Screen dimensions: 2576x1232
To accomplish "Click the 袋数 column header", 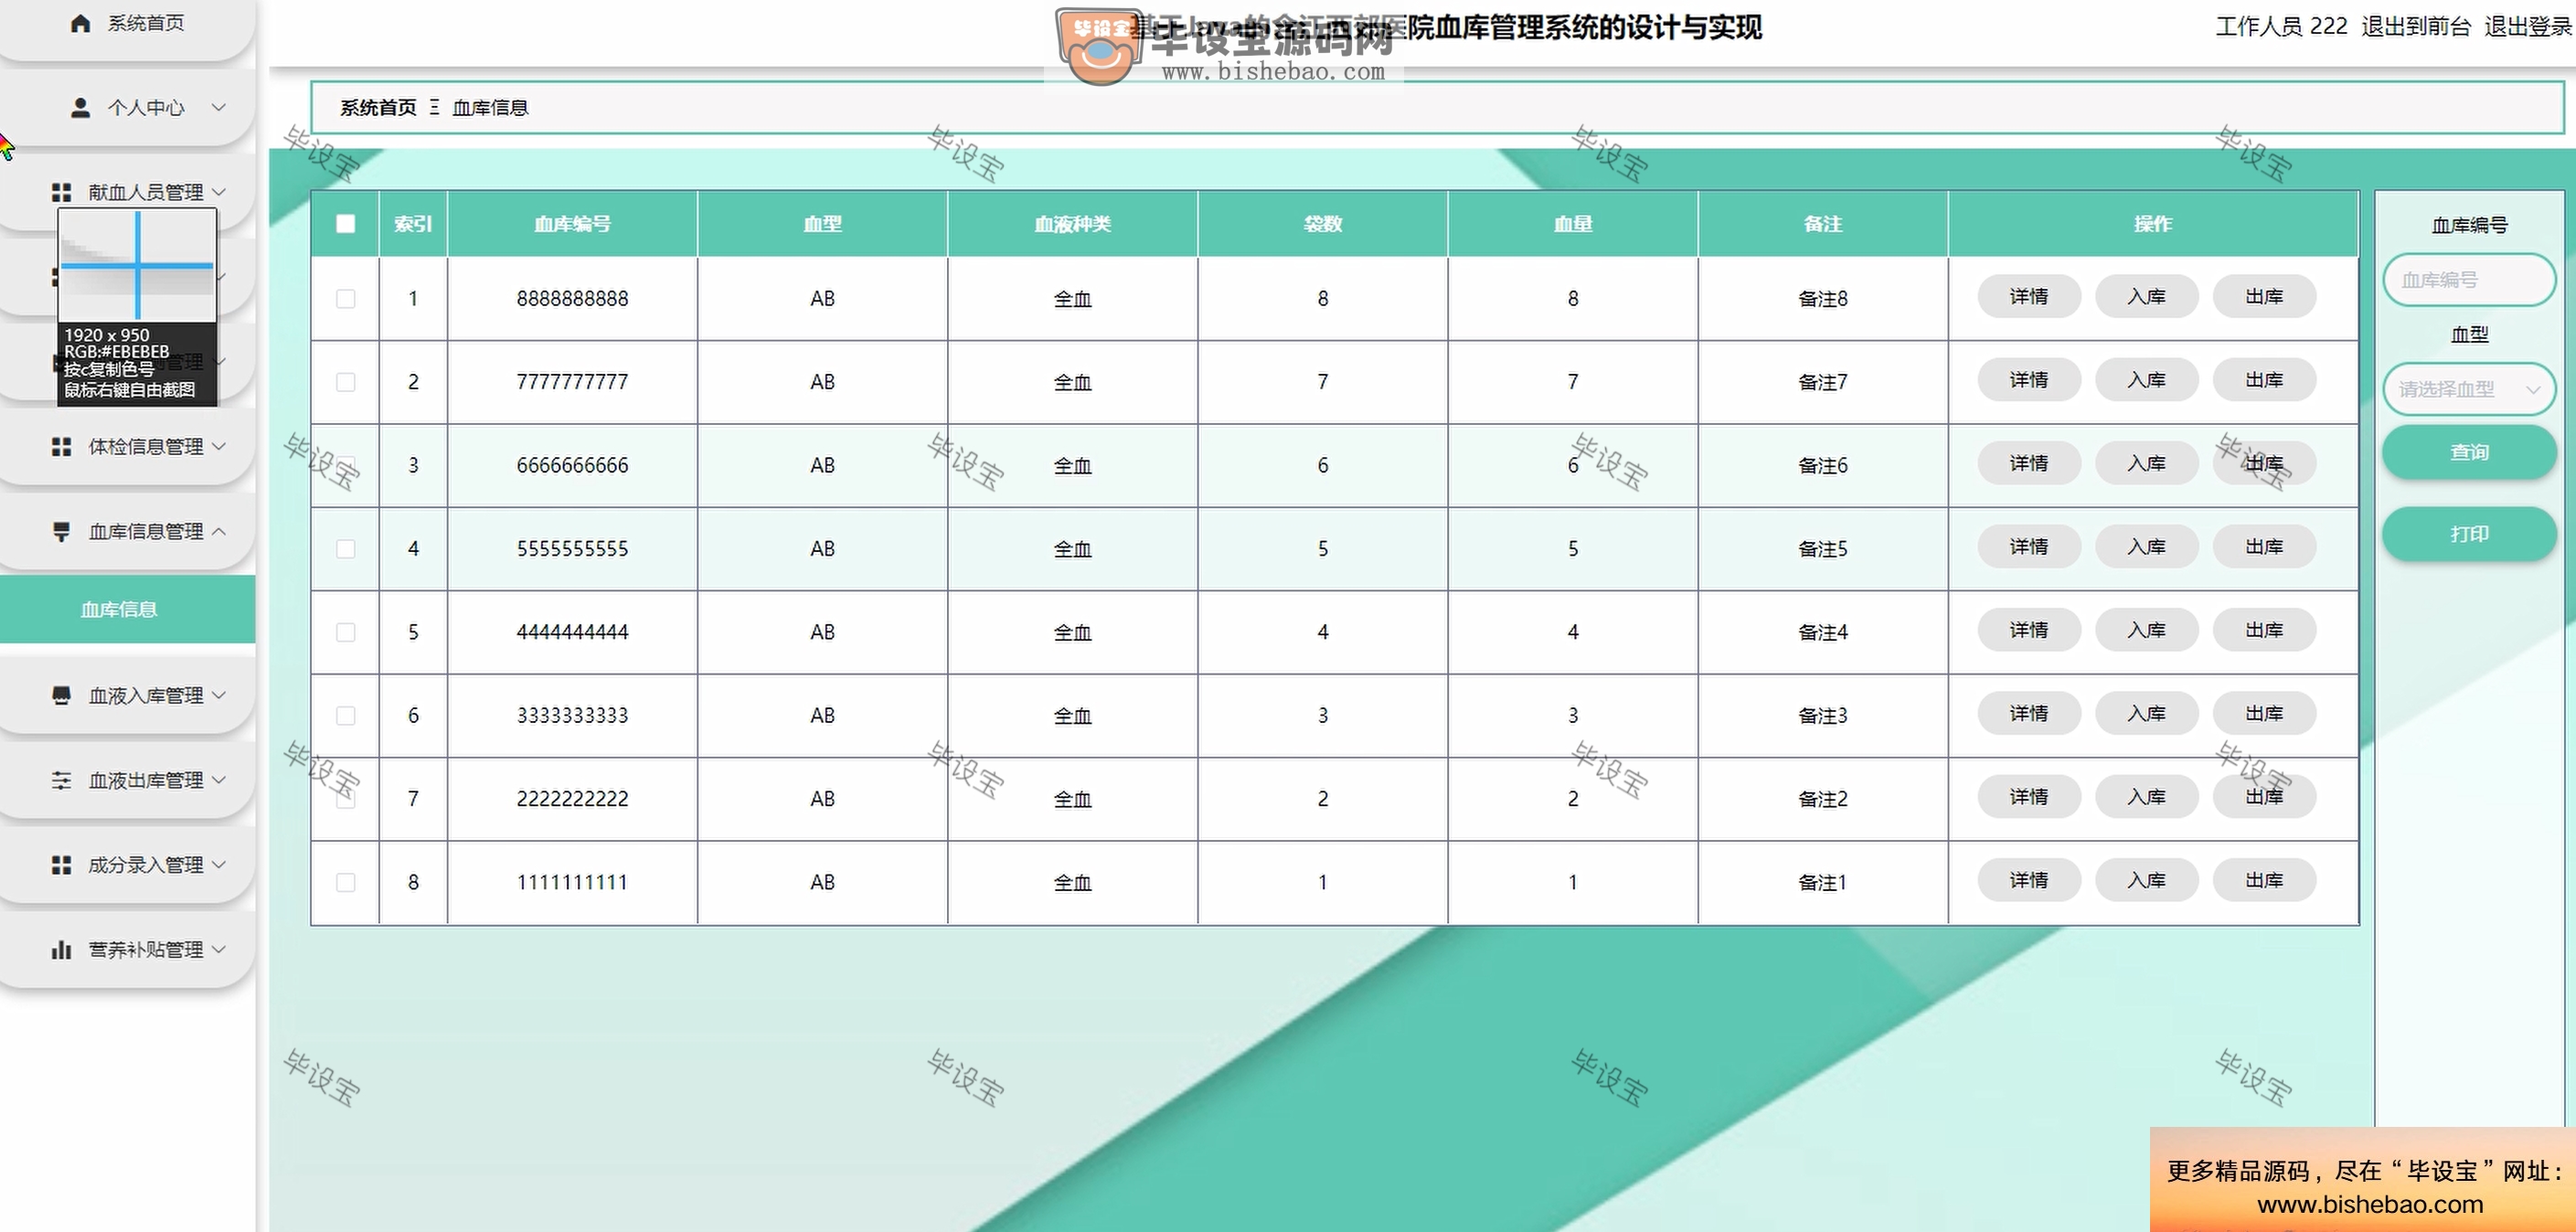I will [1322, 224].
